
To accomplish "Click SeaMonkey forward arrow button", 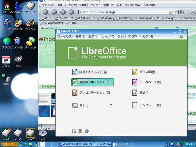I will click(x=54, y=12).
